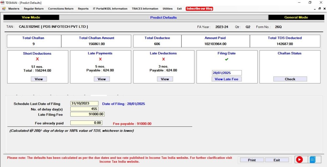Click the Fee already paid field

click(86, 123)
